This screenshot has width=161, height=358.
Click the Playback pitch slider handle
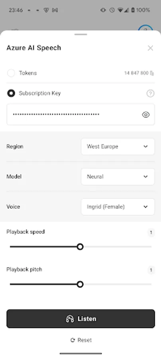tap(80, 284)
